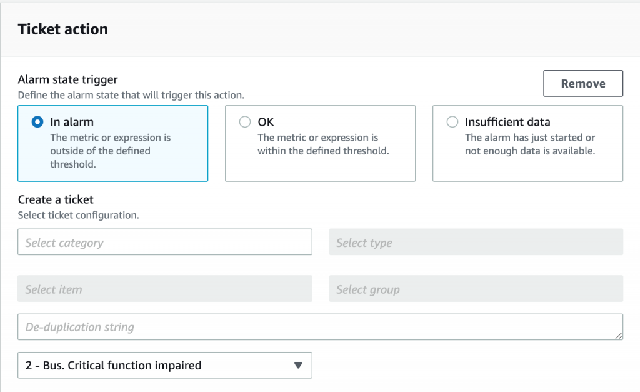Screen dimensions: 640x392
Task: Choose the OK radio button
Action: [x=245, y=123]
